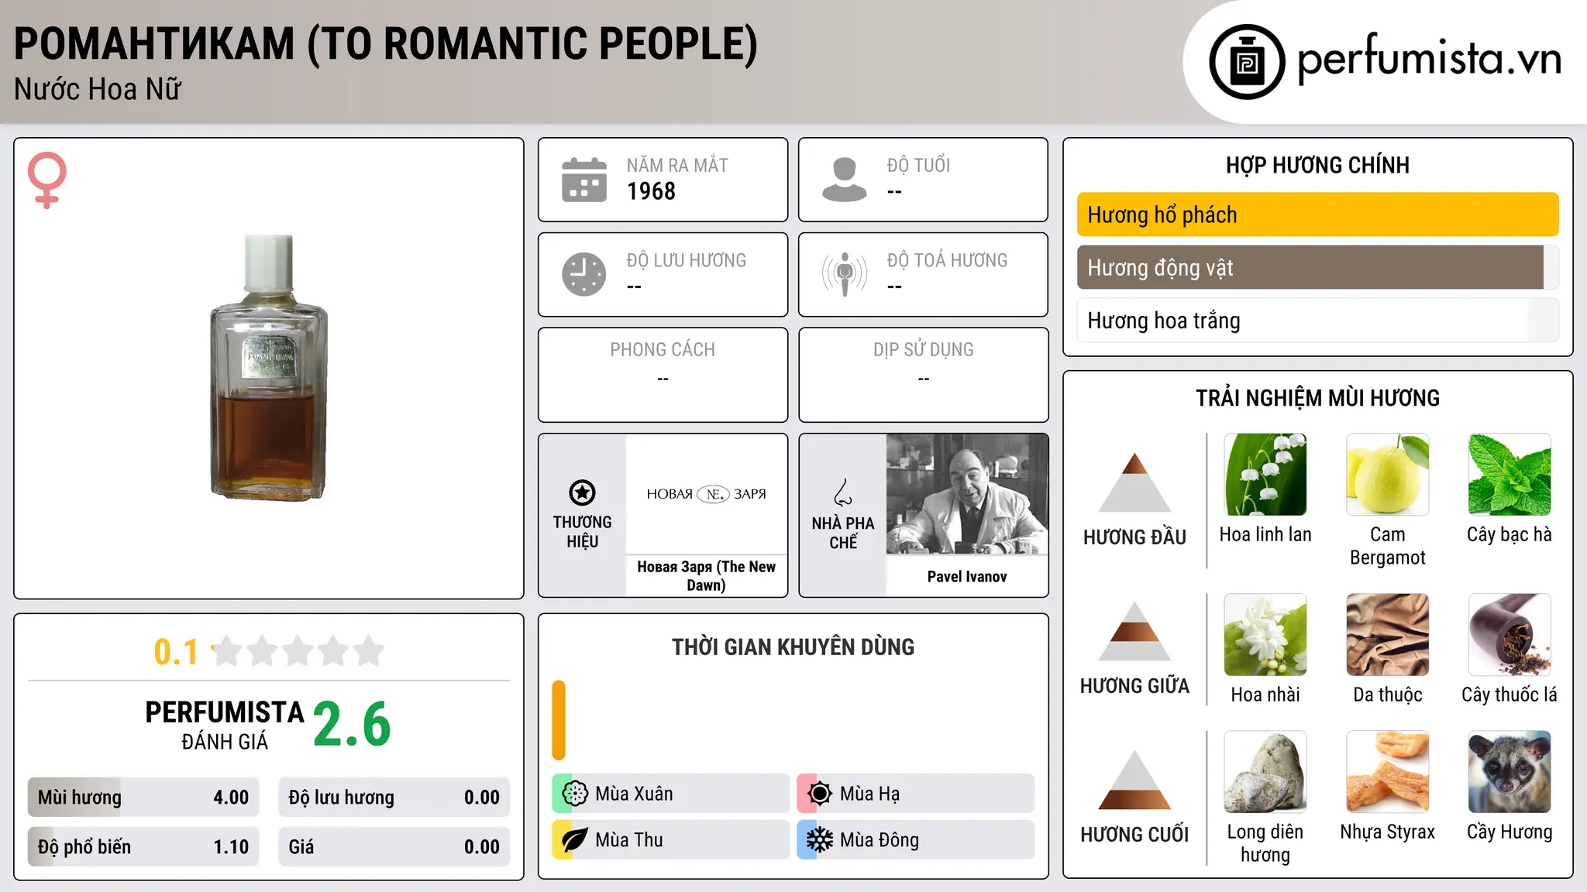Screen dimensions: 1587x892
Task: Click the Perfumista Đánh giá label
Action: (x=225, y=726)
